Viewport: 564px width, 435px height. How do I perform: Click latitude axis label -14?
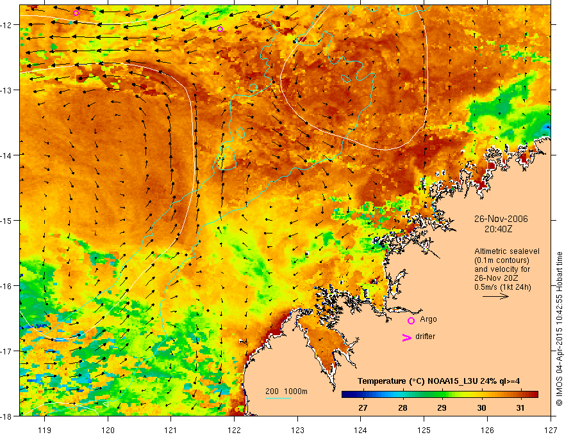coord(6,155)
